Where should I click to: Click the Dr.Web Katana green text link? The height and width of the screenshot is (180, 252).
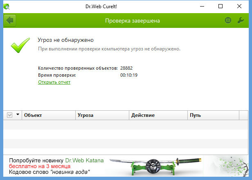(84, 160)
